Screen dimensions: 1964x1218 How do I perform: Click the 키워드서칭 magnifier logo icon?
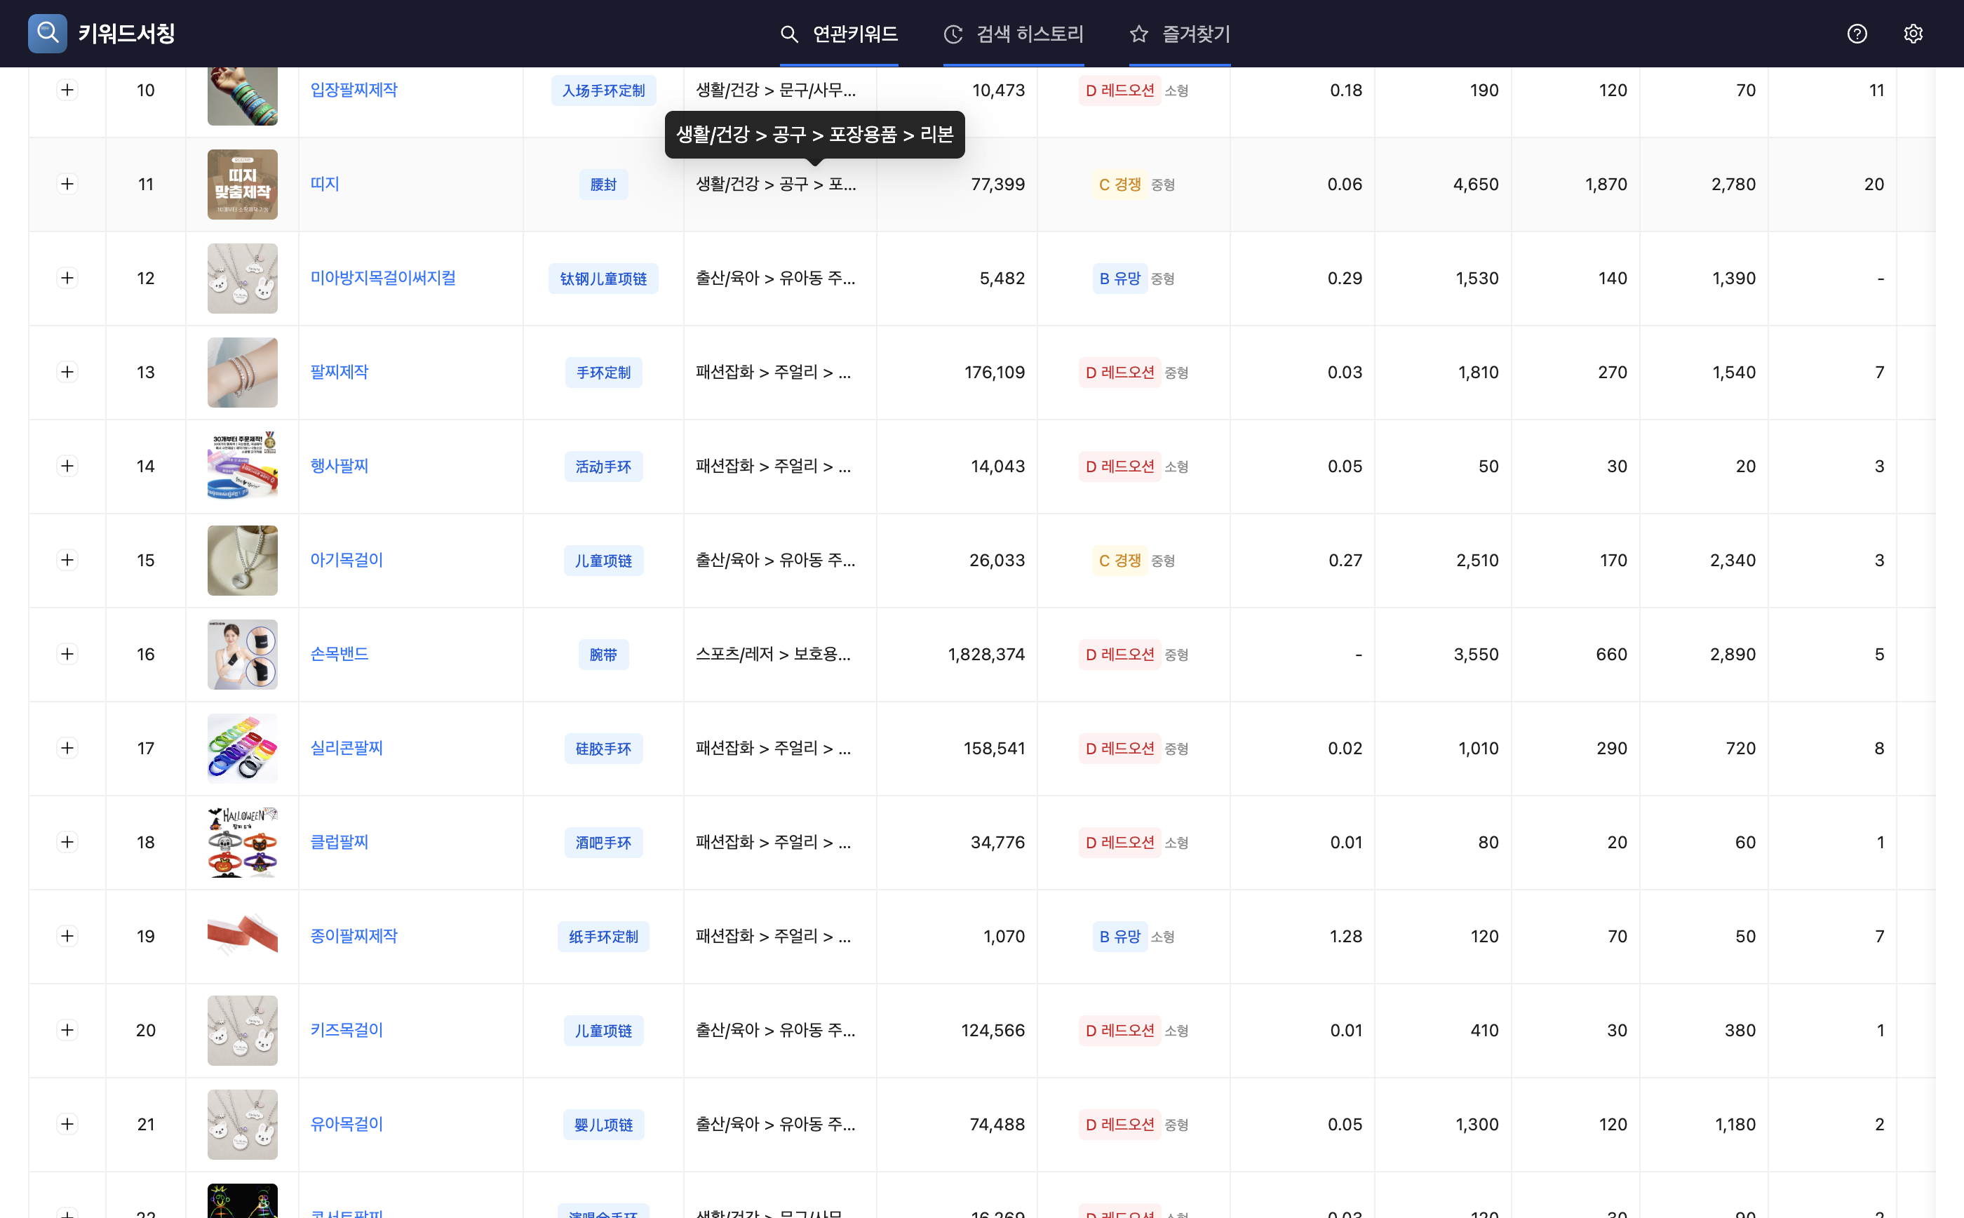(x=48, y=33)
